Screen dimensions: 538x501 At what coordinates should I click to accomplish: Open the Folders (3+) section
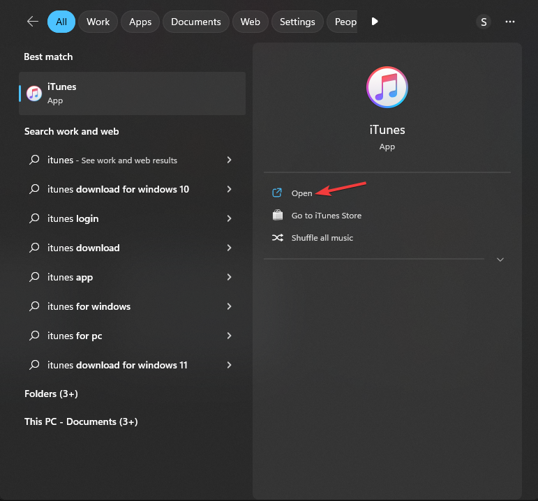[51, 394]
